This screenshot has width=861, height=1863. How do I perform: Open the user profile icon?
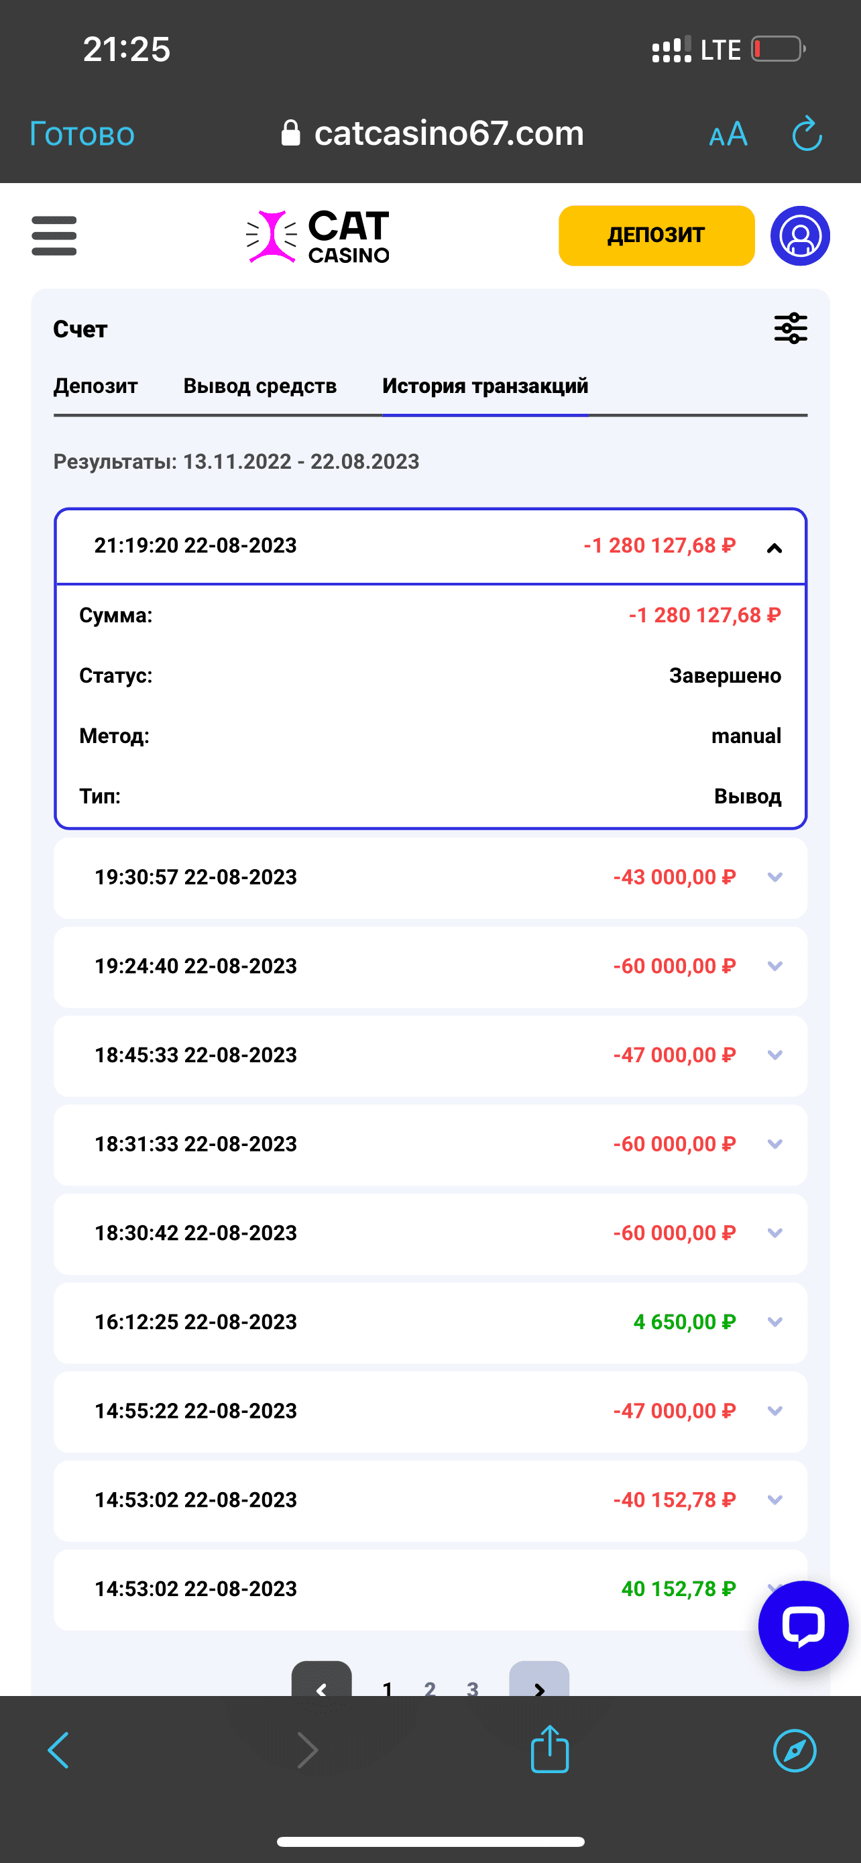[x=799, y=236]
